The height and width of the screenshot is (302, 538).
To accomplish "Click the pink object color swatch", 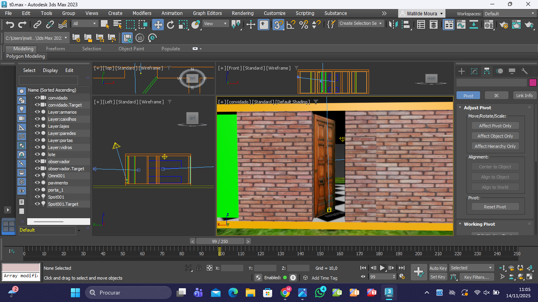I will point(532,83).
